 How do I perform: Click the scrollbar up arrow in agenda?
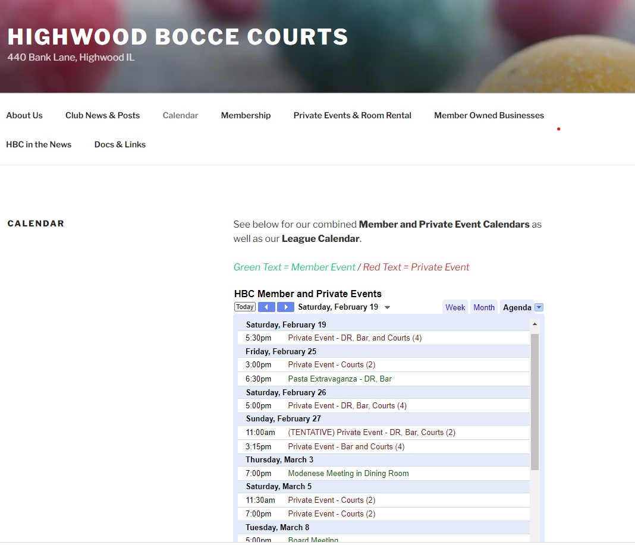click(535, 325)
